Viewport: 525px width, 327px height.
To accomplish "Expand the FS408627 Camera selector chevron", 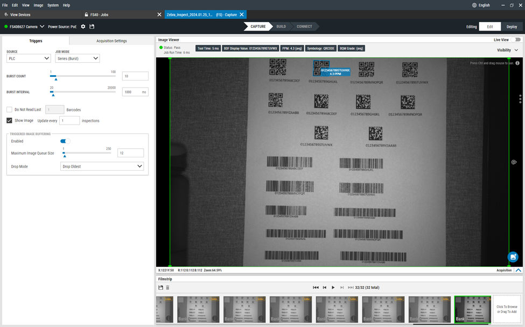I will [42, 26].
